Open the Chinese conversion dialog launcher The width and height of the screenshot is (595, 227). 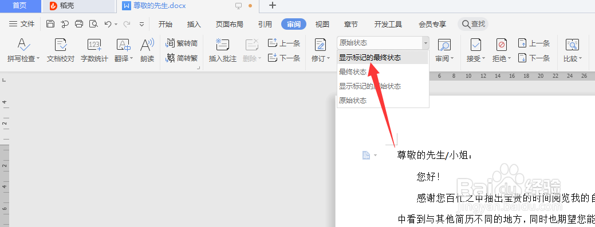(198, 68)
